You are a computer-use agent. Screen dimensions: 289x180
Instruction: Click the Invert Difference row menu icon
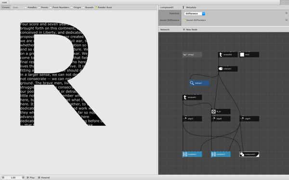286,20
